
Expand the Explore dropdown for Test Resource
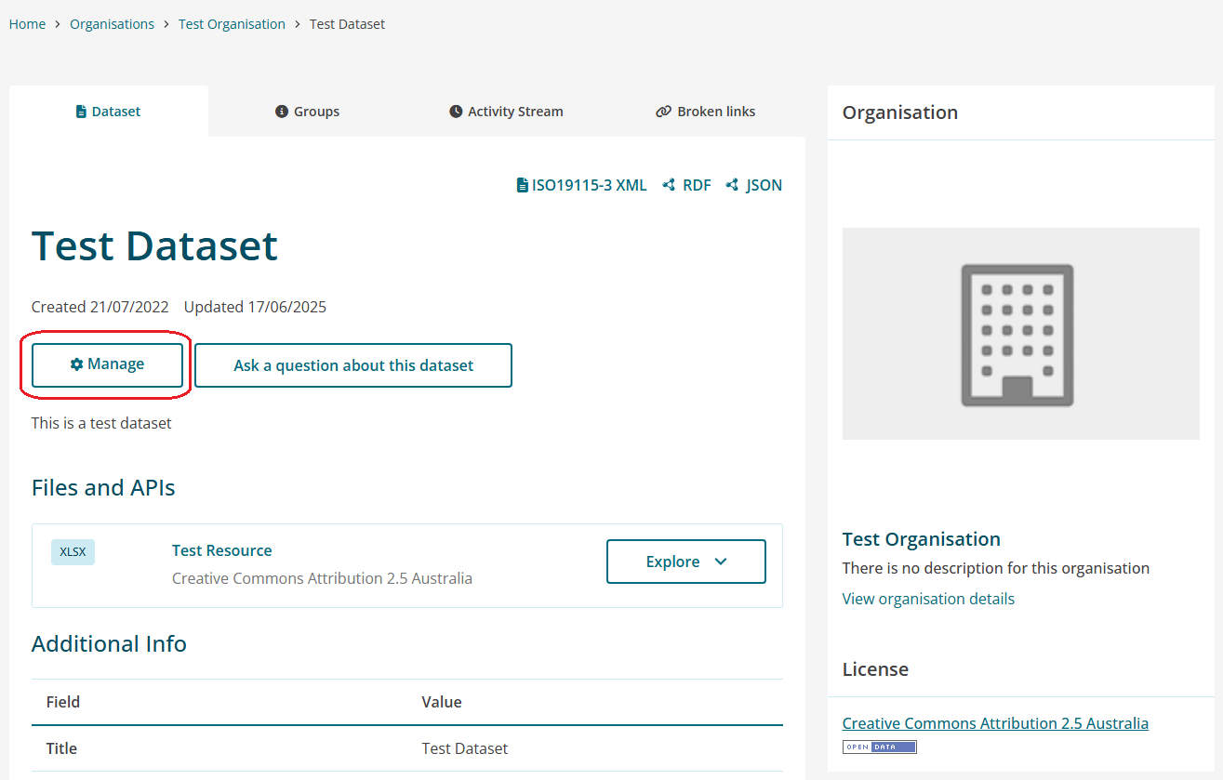(x=685, y=562)
